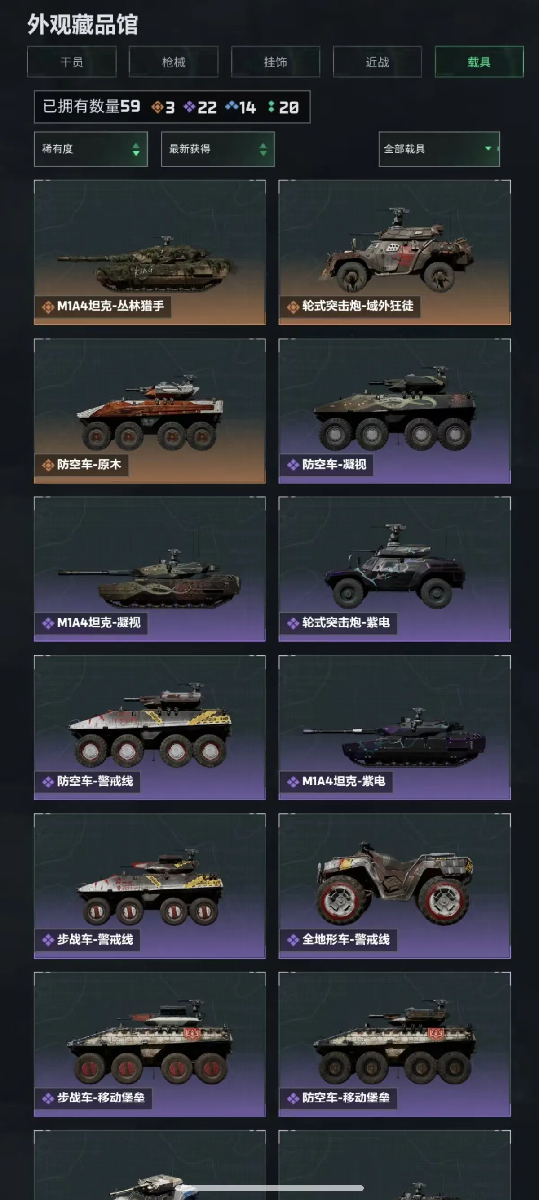The height and width of the screenshot is (1200, 539).
Task: Select the 防空车-原木 vehicle skin card
Action: 150,411
